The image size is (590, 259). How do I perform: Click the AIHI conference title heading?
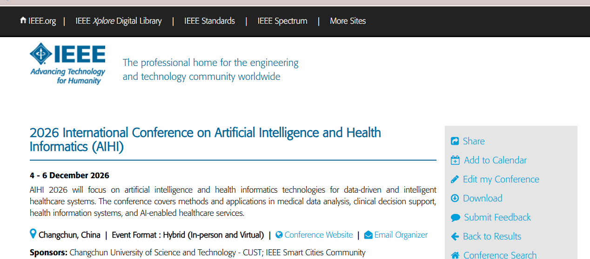coord(205,139)
